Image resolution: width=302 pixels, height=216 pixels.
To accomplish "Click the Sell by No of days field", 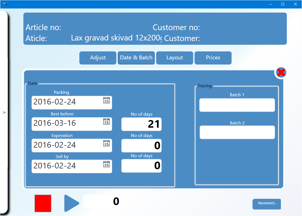I will tap(142, 166).
